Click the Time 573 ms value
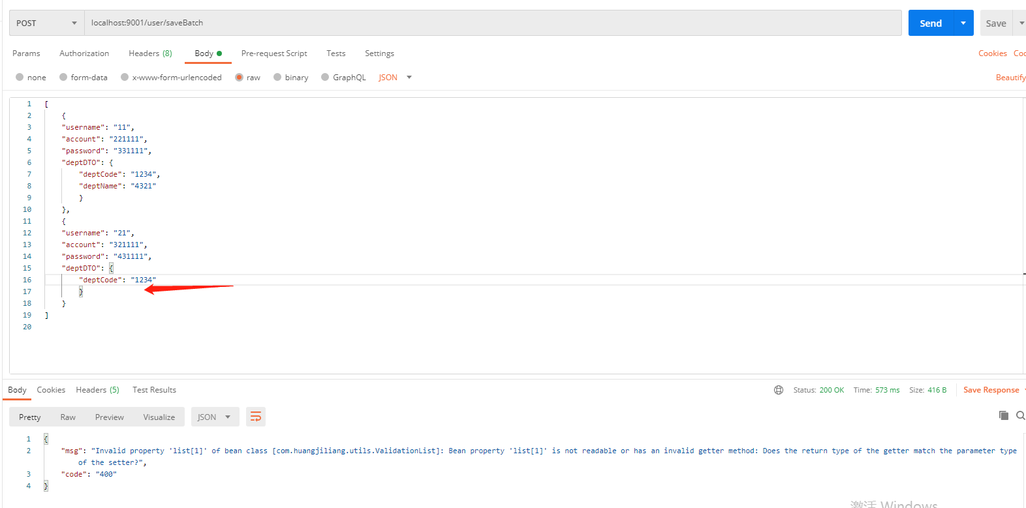The height and width of the screenshot is (508, 1026). tap(877, 390)
